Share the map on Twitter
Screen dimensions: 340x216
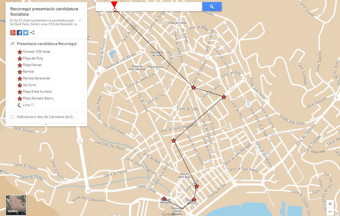point(26,33)
